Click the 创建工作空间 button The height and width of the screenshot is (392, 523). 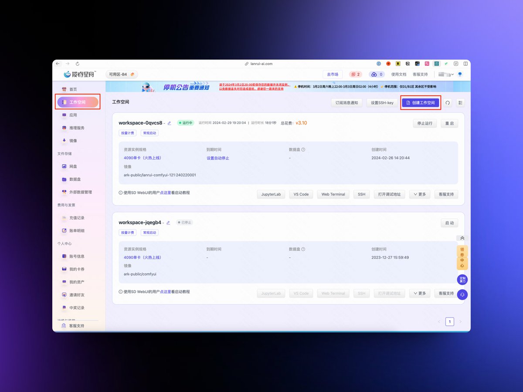click(420, 102)
